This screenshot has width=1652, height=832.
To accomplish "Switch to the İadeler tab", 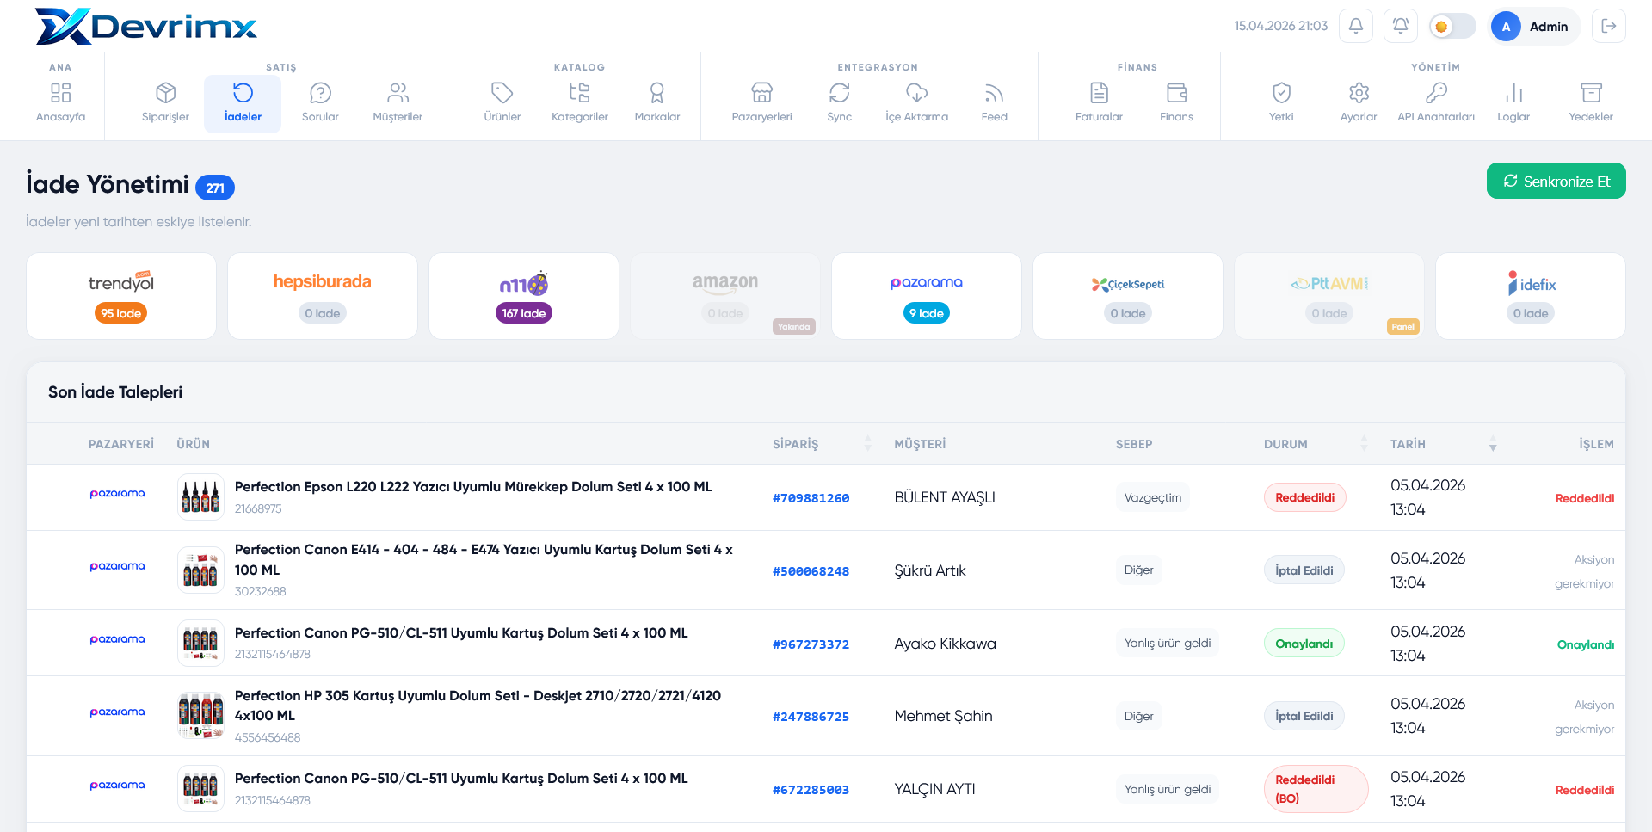I will click(x=243, y=104).
